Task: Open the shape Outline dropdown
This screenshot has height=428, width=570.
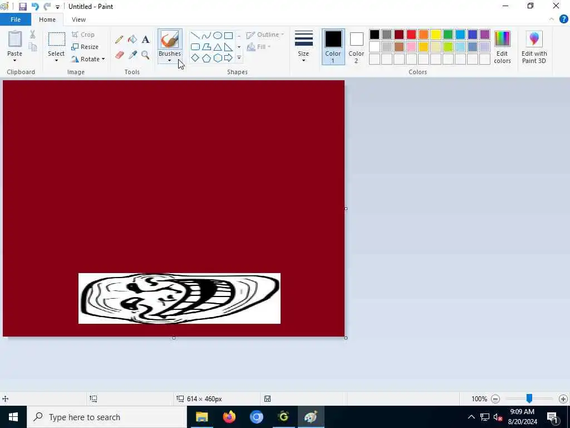Action: point(266,35)
